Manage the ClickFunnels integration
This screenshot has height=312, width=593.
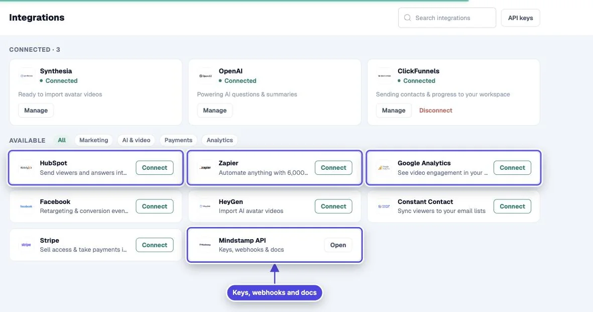tap(394, 111)
